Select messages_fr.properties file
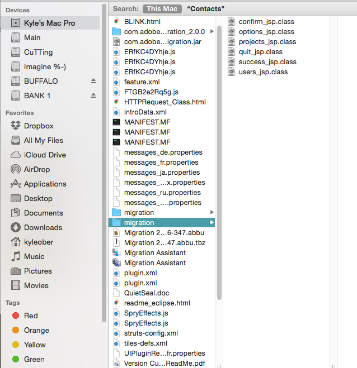This screenshot has width=357, height=368. click(x=162, y=163)
